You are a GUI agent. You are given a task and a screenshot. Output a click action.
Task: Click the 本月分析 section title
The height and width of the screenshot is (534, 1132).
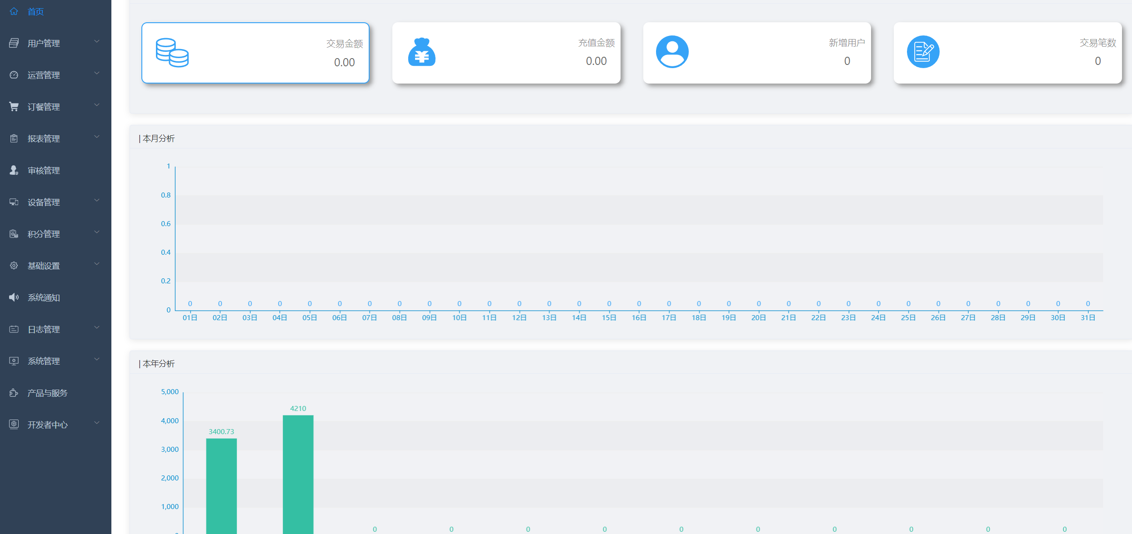coord(159,138)
